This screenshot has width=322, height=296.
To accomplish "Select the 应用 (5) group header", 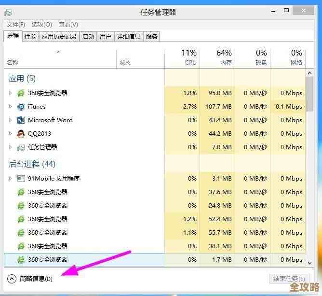I will (22, 79).
